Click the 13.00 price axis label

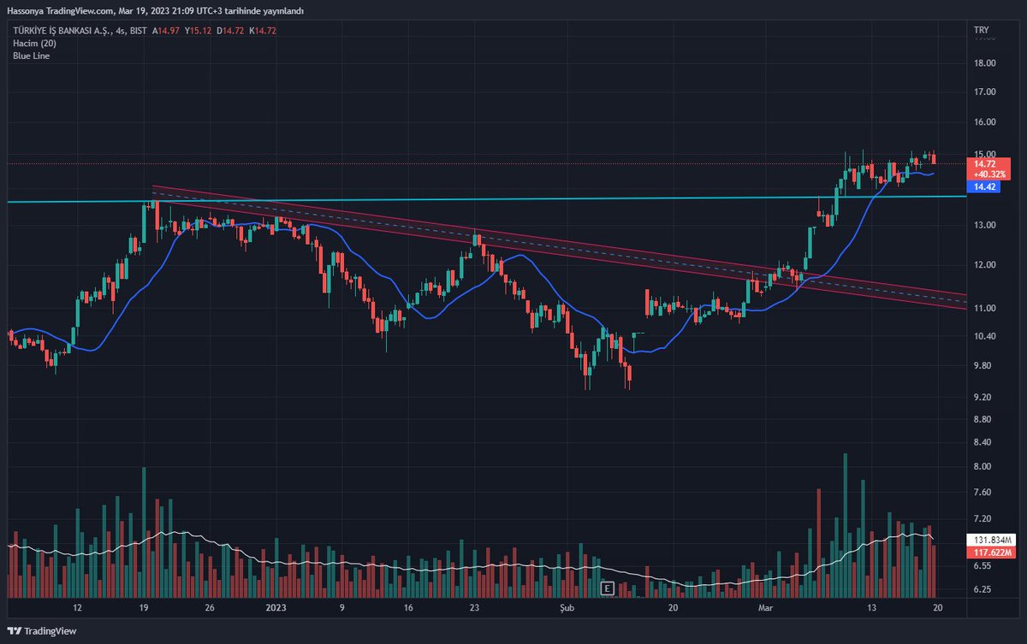point(984,226)
